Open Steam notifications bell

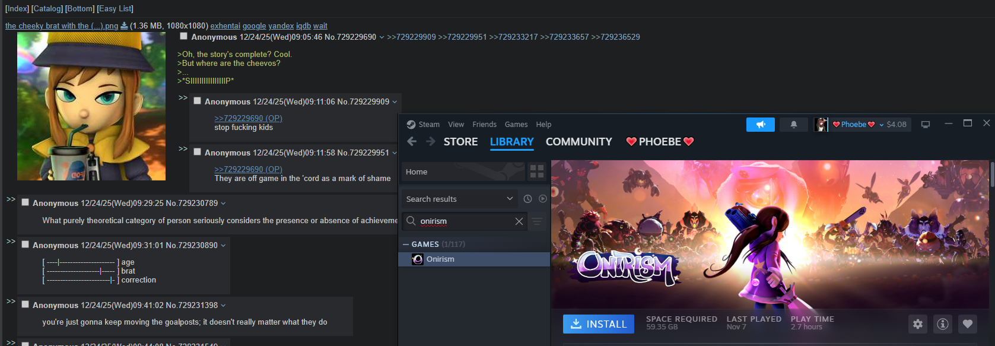pyautogui.click(x=793, y=125)
